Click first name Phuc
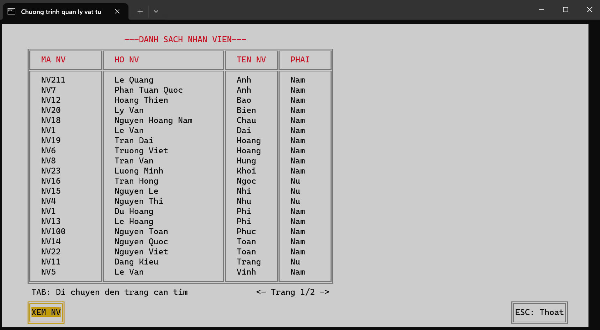The width and height of the screenshot is (600, 330). pyautogui.click(x=246, y=232)
